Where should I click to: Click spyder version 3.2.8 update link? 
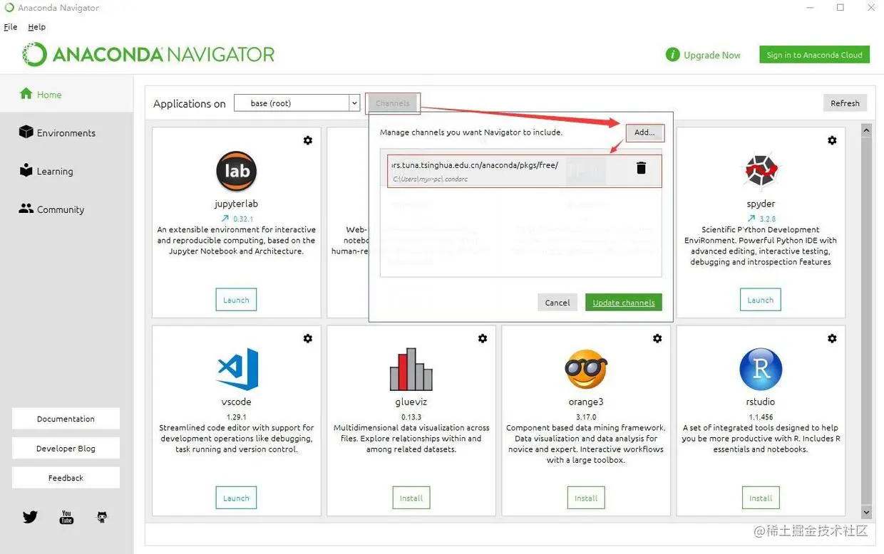click(761, 219)
